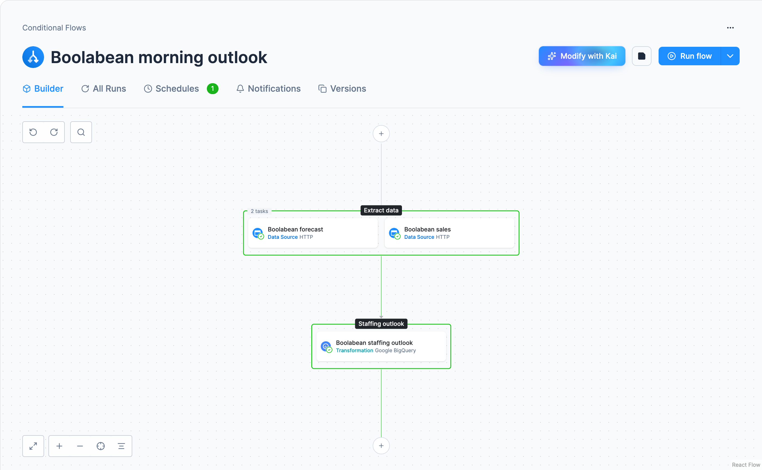Zoom in on the canvas

point(59,446)
